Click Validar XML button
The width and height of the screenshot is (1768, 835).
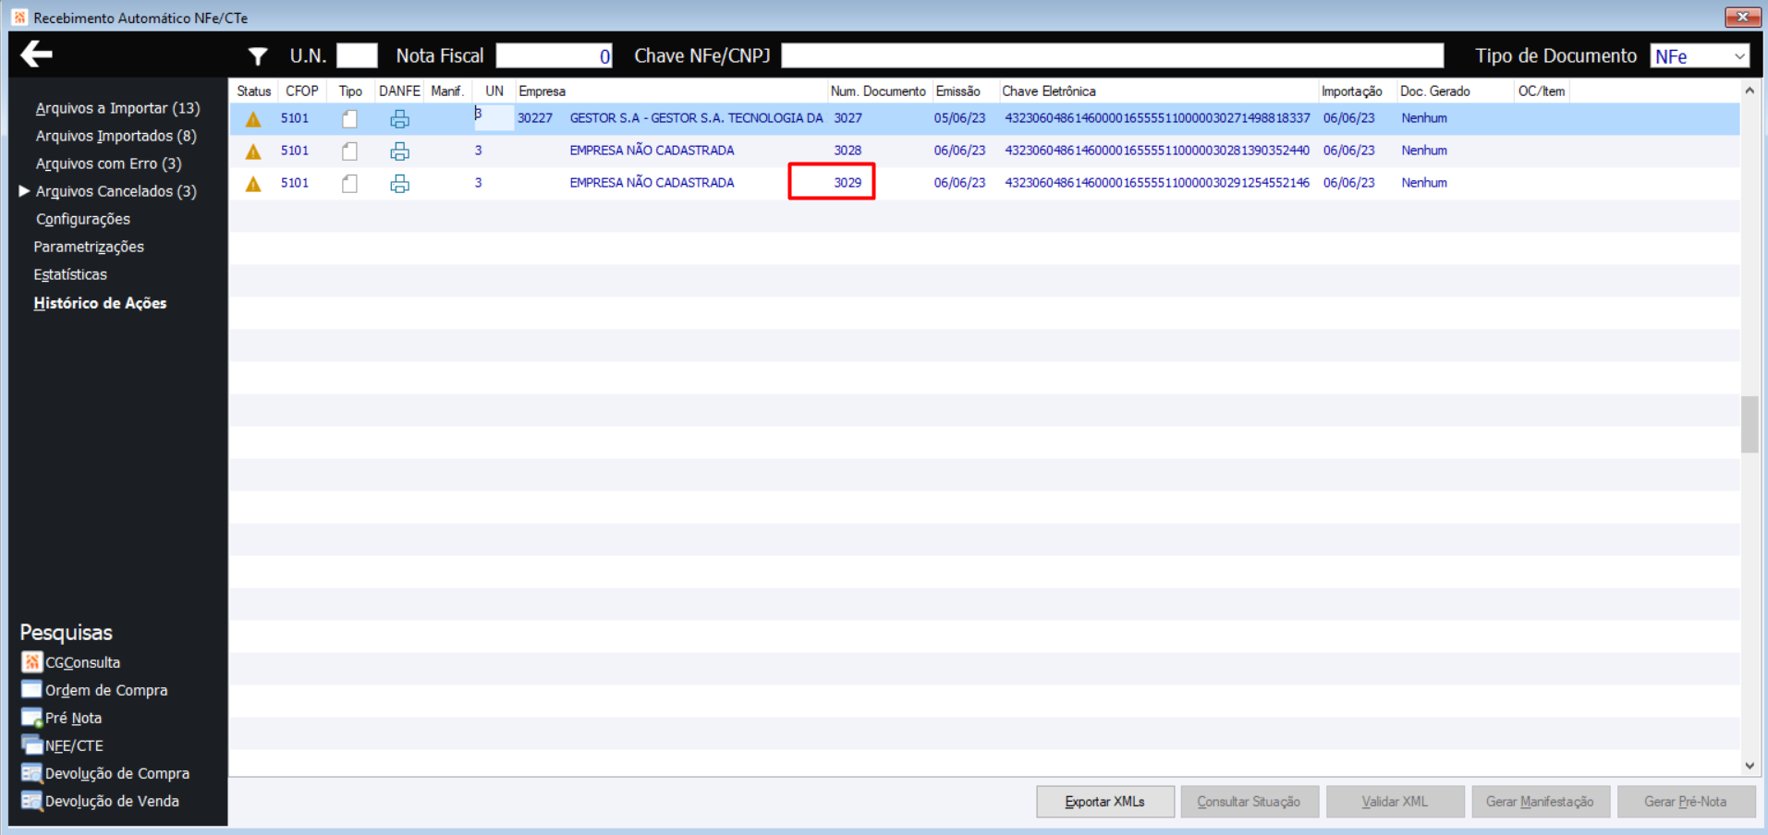[1395, 802]
